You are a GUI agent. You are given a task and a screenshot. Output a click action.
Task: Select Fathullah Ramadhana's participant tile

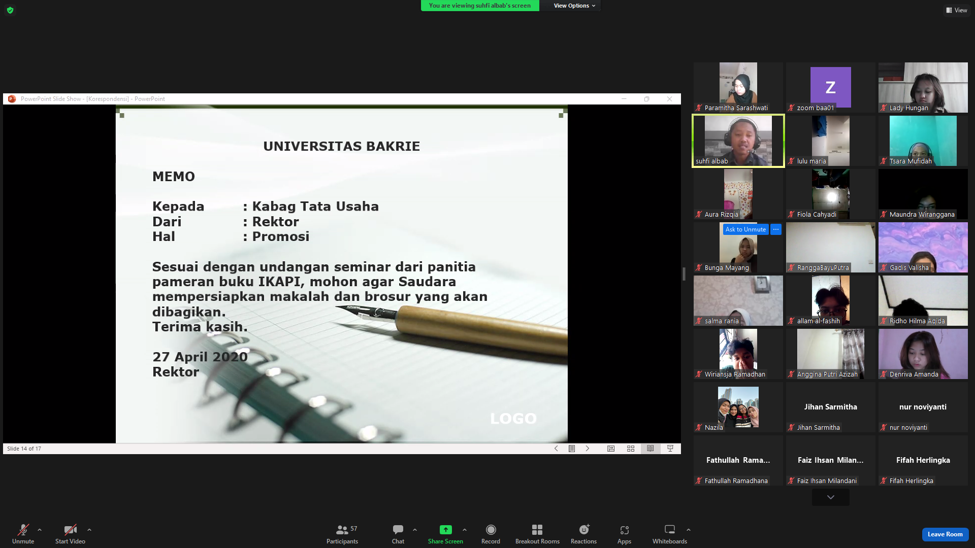click(x=738, y=460)
